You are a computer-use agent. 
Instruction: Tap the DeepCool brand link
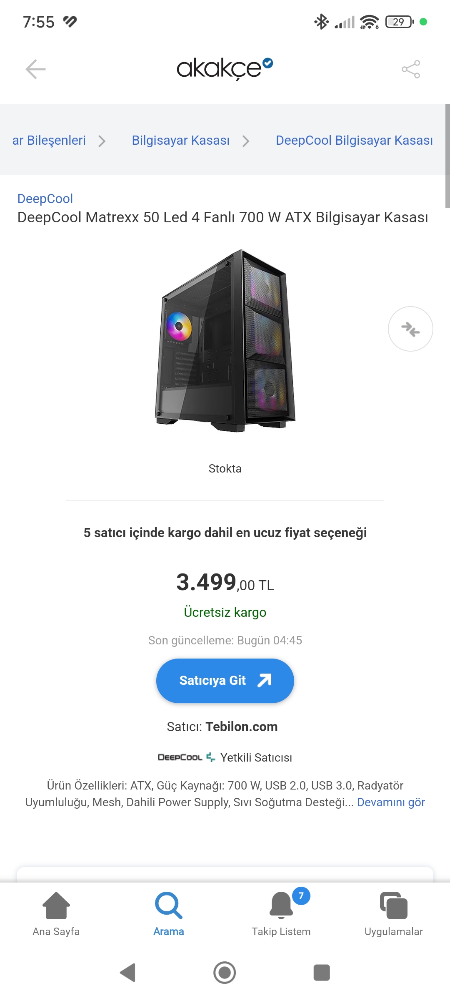pyautogui.click(x=45, y=199)
